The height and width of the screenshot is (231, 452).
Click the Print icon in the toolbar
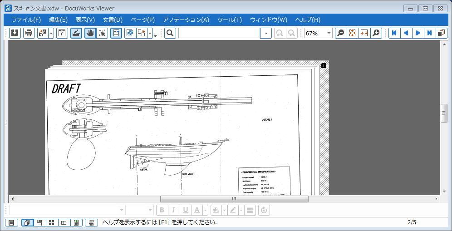click(29, 33)
